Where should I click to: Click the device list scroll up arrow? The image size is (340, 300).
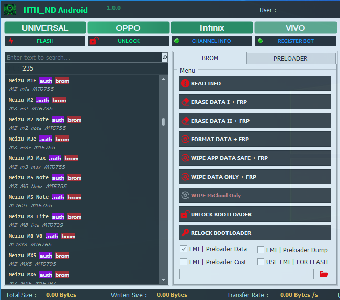(163, 79)
